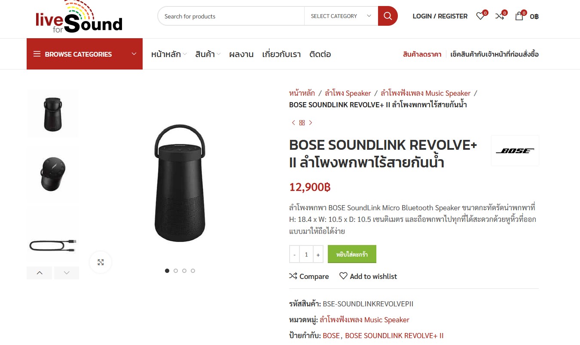This screenshot has width=580, height=345.
Task: Select the fourth image carousel dot
Action: click(x=193, y=271)
